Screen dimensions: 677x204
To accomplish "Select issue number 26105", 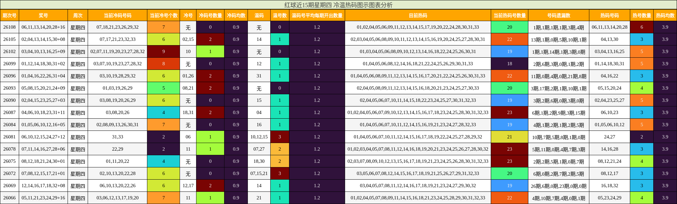I will coord(10,39).
